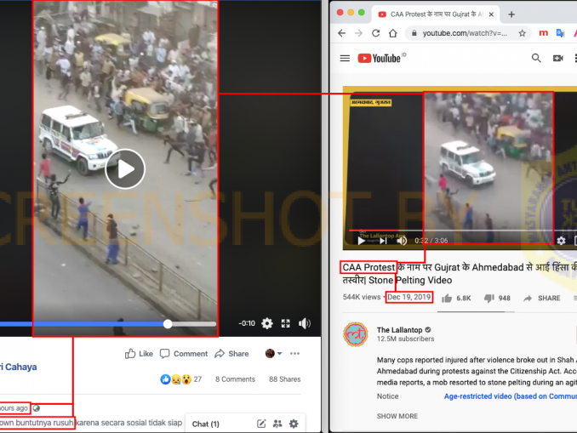This screenshot has width=577, height=433.
Task: Click the globe privacy icon on post
Action: (36, 408)
